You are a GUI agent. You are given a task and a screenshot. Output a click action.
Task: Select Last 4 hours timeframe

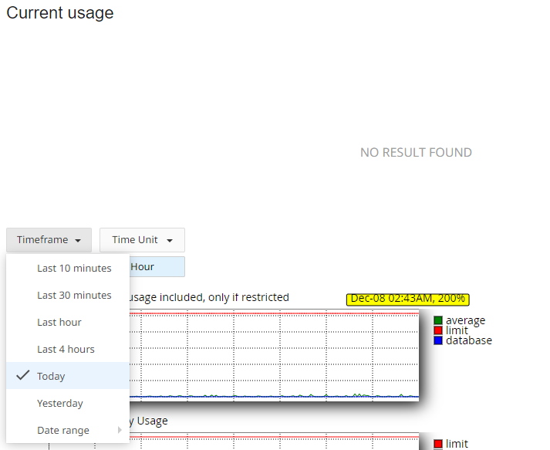pyautogui.click(x=66, y=350)
